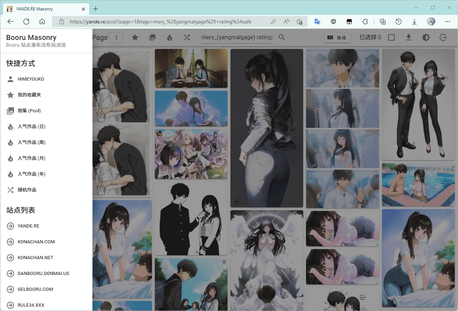This screenshot has width=458, height=311.
Task: Click the flame popular icon in toolbar
Action: click(170, 37)
